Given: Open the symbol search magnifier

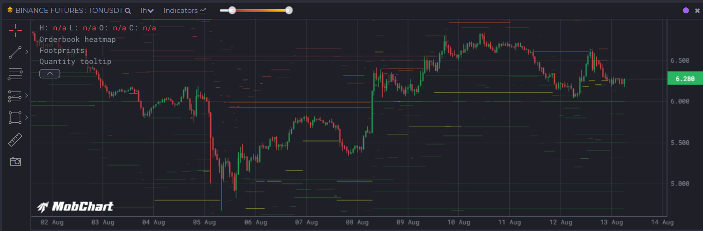Looking at the screenshot, I should (x=127, y=11).
